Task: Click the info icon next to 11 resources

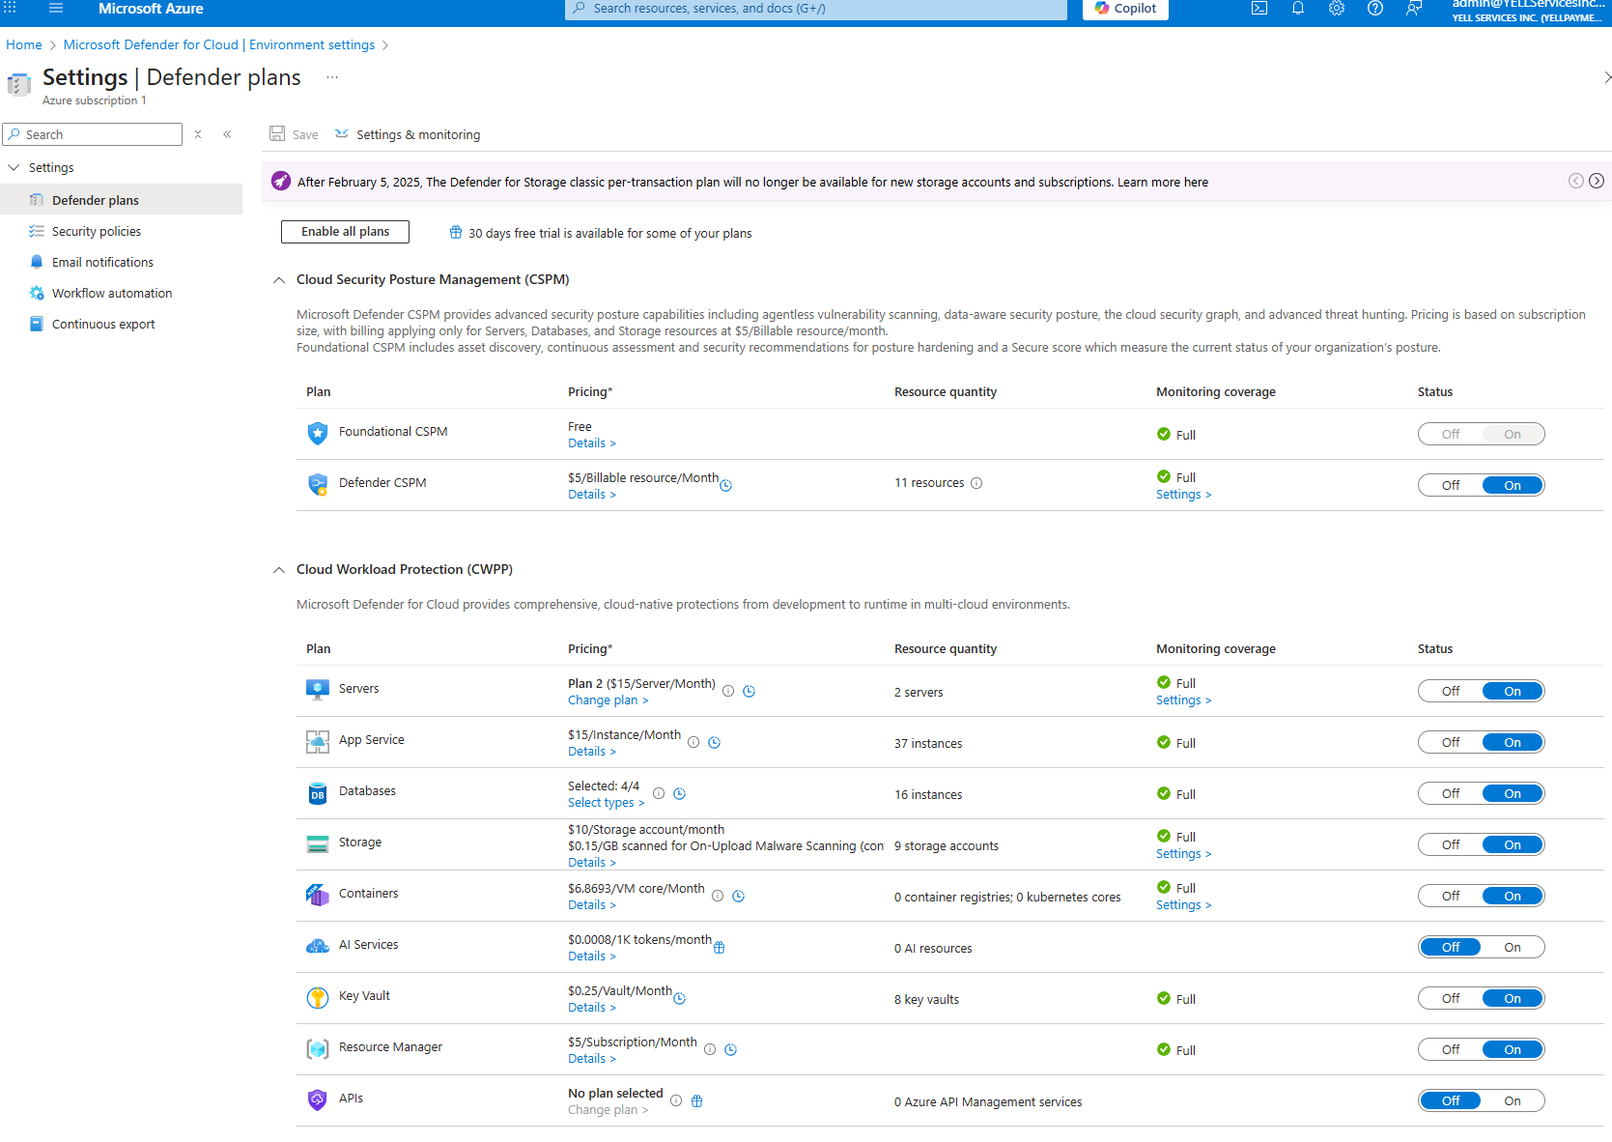Action: pyautogui.click(x=976, y=483)
